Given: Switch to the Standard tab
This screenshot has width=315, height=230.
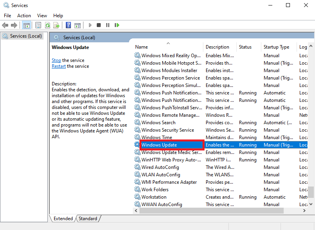Looking at the screenshot, I should [x=88, y=218].
